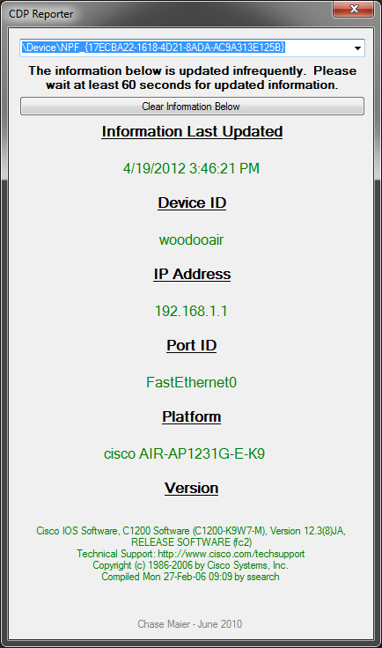Select the cisco AIR-AP1231G-E-K9 platform text
This screenshot has width=382, height=648.
tap(184, 453)
